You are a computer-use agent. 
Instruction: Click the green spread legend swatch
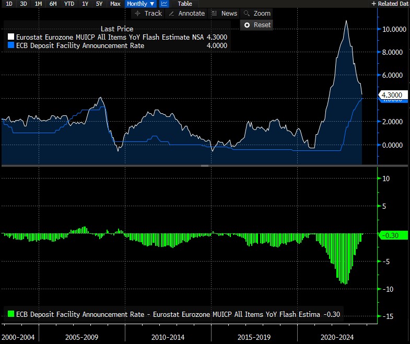[x=11, y=314]
